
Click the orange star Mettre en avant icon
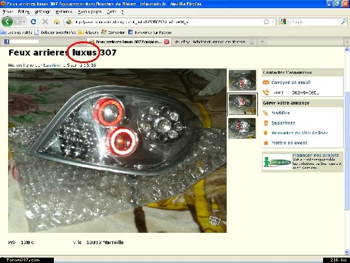266,143
